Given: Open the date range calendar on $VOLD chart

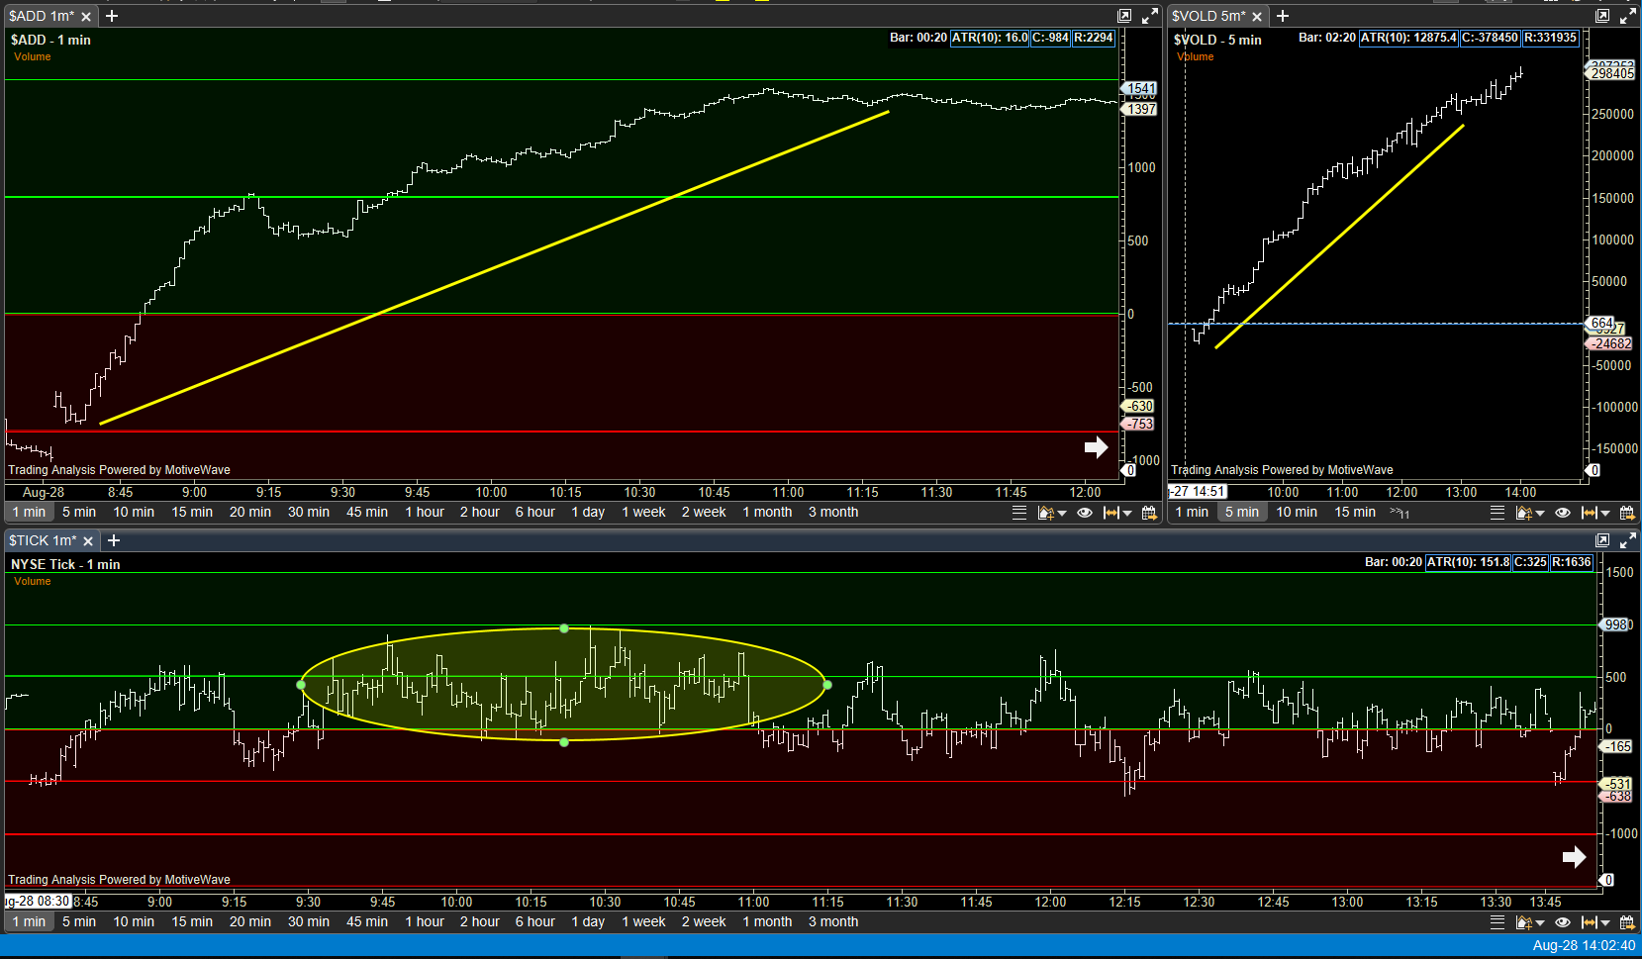Looking at the screenshot, I should click(x=1627, y=513).
